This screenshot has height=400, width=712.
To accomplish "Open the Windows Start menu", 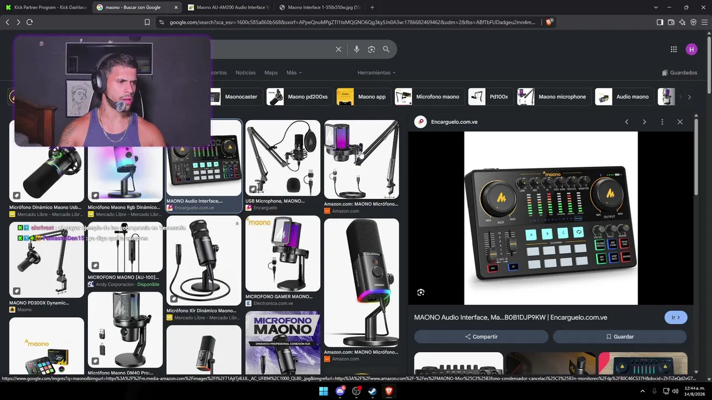I will [x=323, y=391].
